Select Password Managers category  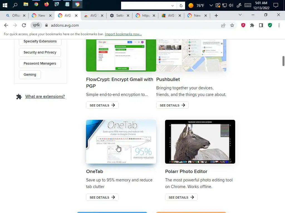(x=40, y=64)
